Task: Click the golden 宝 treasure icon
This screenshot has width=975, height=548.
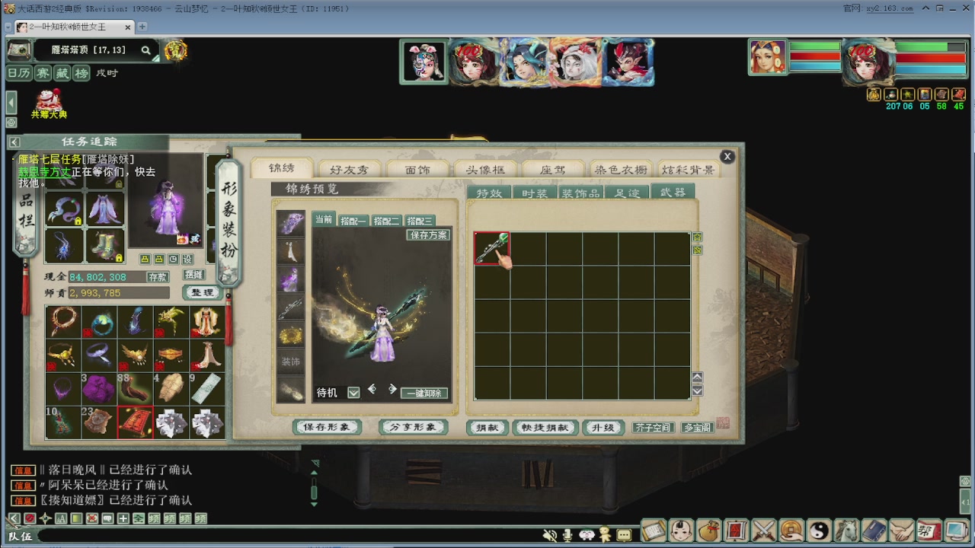Action: [176, 50]
